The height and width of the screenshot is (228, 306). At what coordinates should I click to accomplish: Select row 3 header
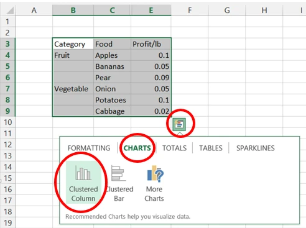[7, 43]
